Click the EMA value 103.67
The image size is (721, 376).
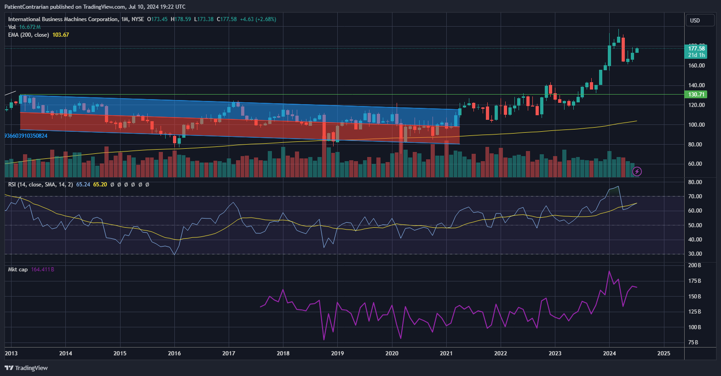point(61,35)
